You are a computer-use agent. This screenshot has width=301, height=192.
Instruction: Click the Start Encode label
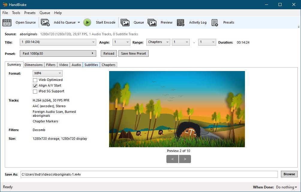[106, 22]
